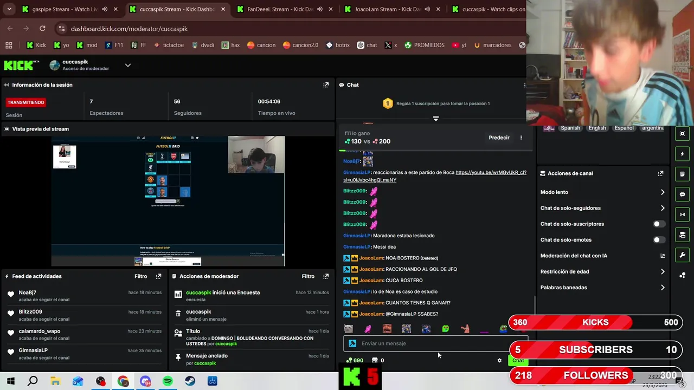
Task: Toggle Chat de solo-suscriptores switch
Action: [x=659, y=224]
